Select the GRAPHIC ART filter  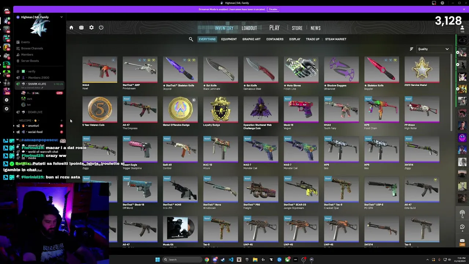251,39
